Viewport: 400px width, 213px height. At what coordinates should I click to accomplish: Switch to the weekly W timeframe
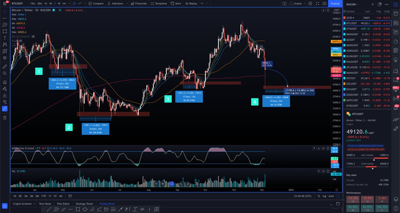(x=59, y=4)
